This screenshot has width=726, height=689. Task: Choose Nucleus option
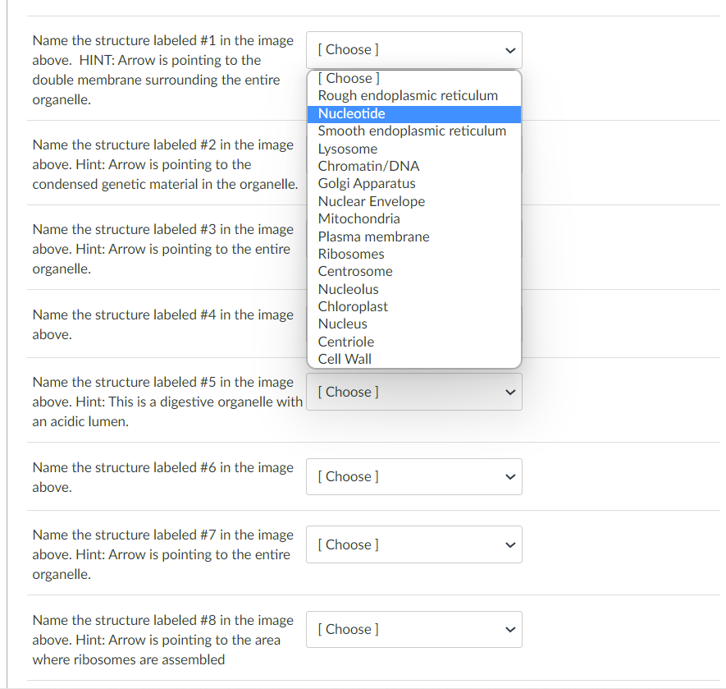click(x=414, y=324)
